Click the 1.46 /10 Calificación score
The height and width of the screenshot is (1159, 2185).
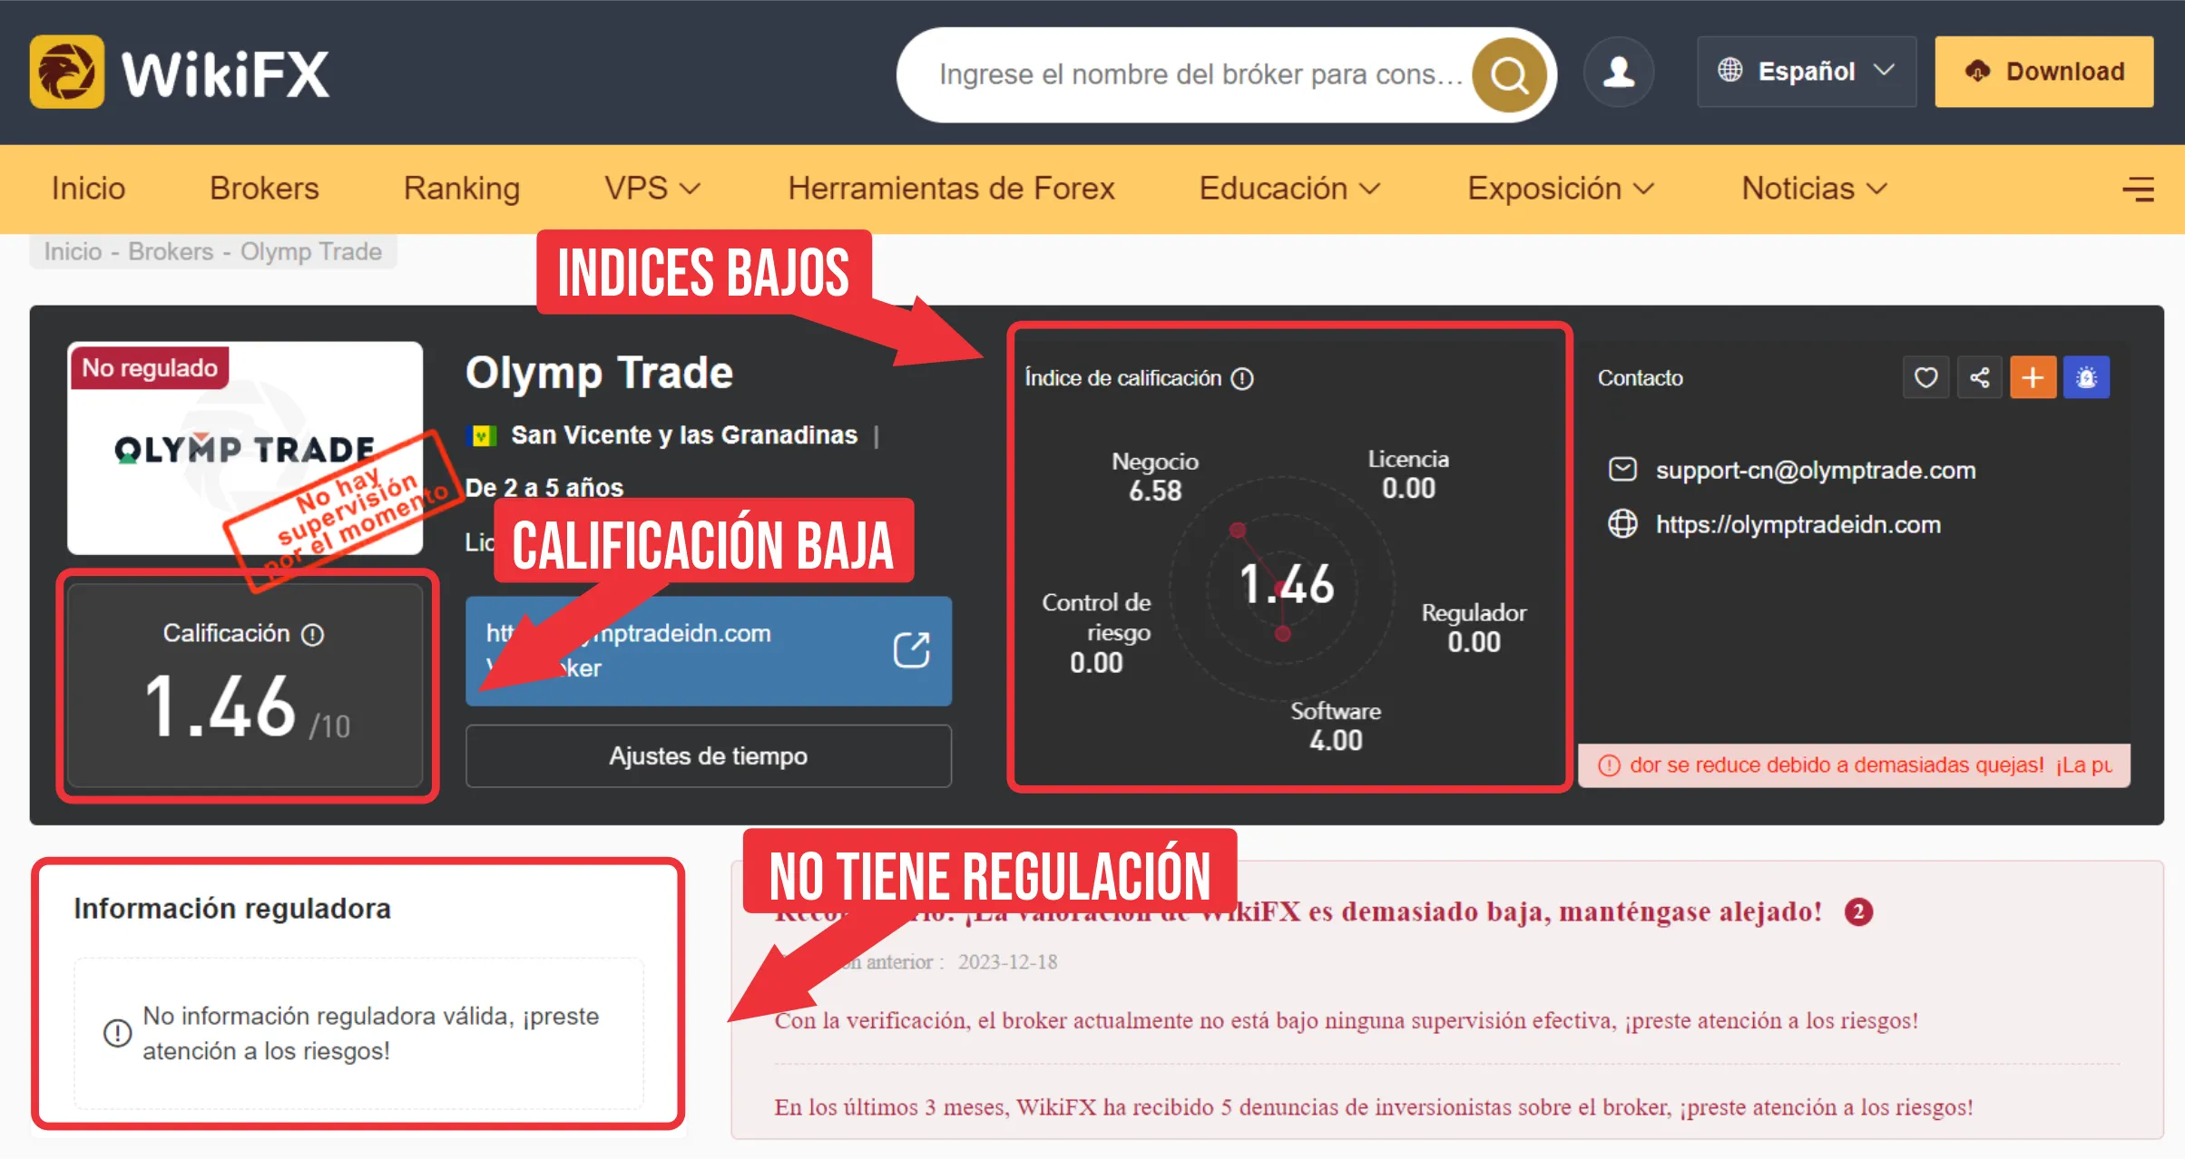[247, 706]
